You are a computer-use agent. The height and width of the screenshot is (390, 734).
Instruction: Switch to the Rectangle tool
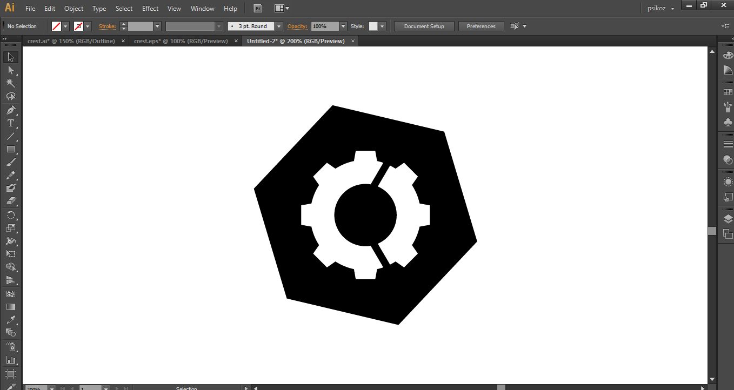click(x=10, y=150)
